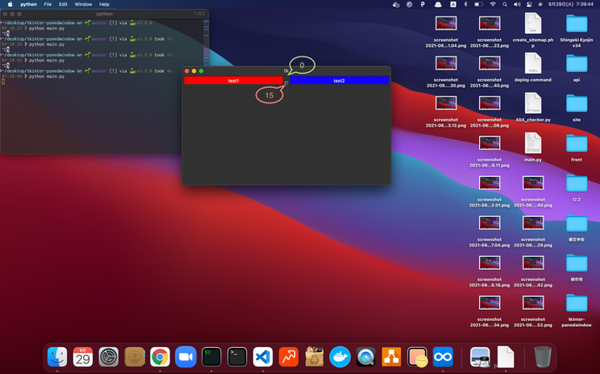
Task: Open Control Center in the menu bar
Action: point(530,4)
